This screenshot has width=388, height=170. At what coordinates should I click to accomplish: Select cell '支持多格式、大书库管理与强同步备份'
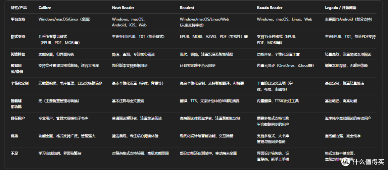(273, 139)
